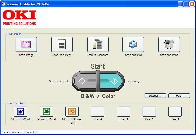Select the Scan Image mode icon
The height and width of the screenshot is (135, 196).
pyautogui.click(x=26, y=44)
